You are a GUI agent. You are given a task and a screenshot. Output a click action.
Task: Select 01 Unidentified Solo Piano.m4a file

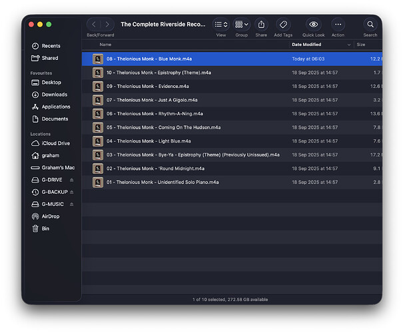click(232, 182)
